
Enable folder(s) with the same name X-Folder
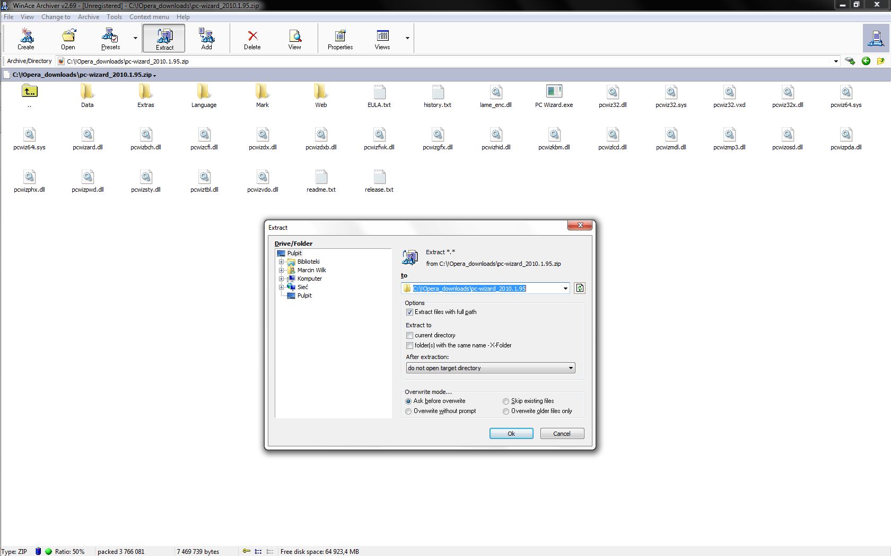tap(409, 346)
